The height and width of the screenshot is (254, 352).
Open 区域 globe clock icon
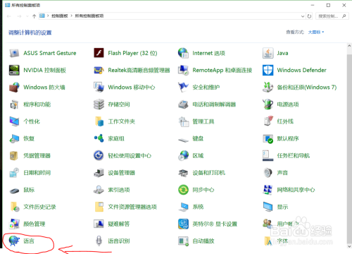pos(183,156)
